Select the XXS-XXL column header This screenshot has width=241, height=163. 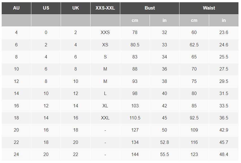[x=105, y=8]
